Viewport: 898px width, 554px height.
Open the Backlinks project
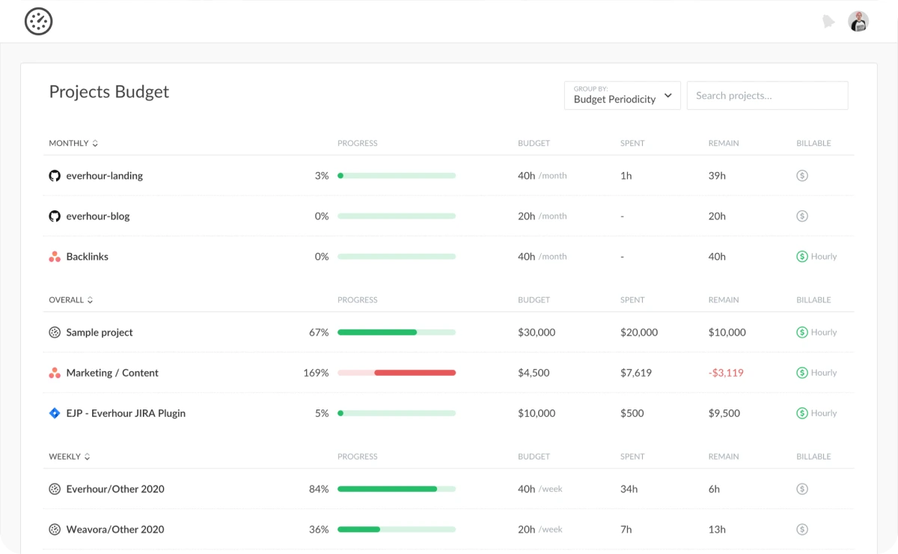point(88,257)
